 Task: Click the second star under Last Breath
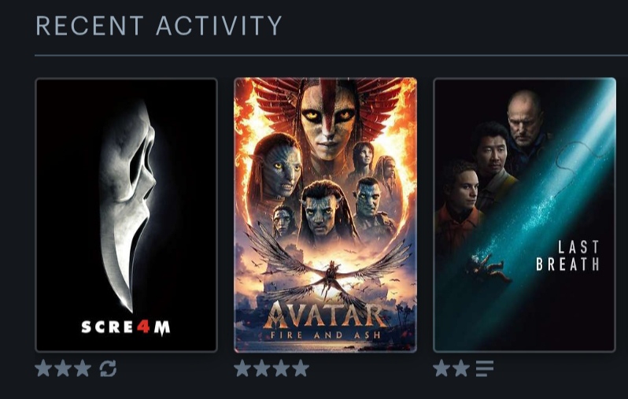pyautogui.click(x=461, y=368)
